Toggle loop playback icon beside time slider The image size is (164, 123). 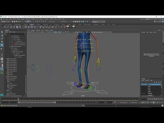click(151, 102)
